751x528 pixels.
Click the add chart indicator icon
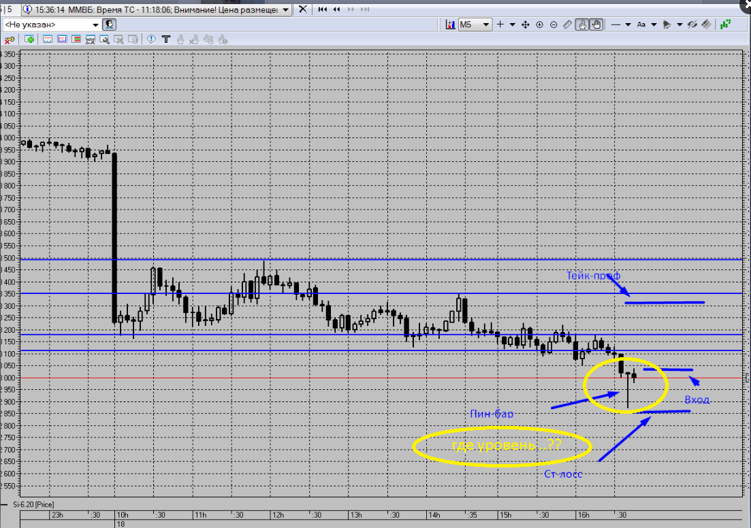[x=450, y=24]
